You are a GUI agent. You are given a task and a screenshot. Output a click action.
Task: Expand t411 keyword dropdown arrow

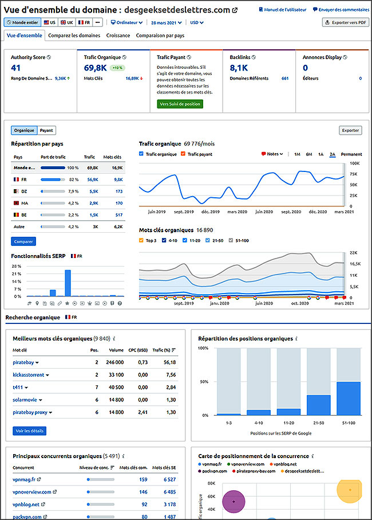click(x=26, y=388)
